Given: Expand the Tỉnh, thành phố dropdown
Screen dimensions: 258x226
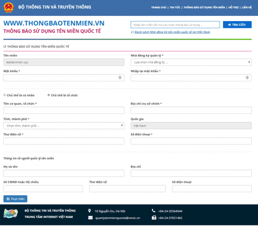Looking at the screenshot, I should point(64,126).
